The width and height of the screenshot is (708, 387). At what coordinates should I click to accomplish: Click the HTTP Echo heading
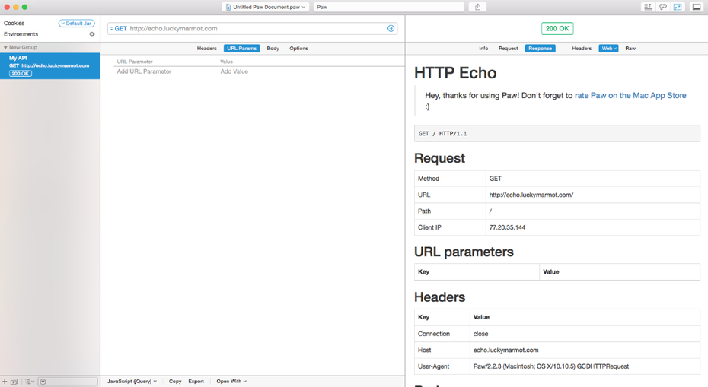455,73
